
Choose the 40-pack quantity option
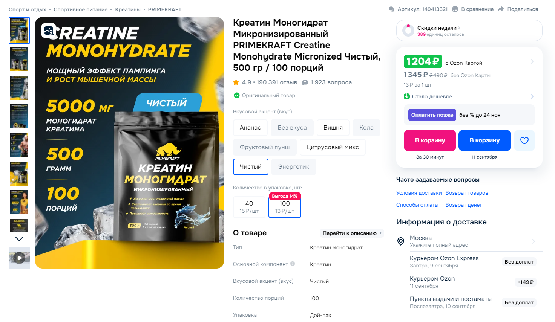click(x=249, y=207)
